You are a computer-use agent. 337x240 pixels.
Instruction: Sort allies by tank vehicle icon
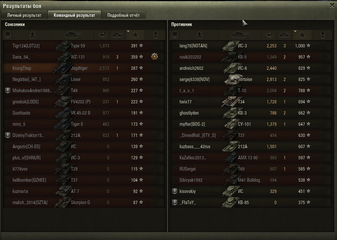coord(73,35)
